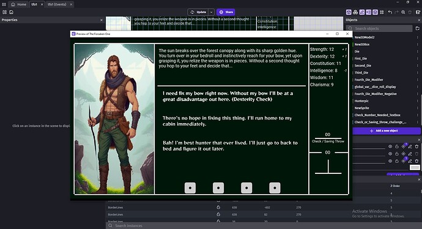Toggle the Objects panel toolbar icon
This screenshot has height=229, width=422.
pyautogui.click(x=349, y=12)
